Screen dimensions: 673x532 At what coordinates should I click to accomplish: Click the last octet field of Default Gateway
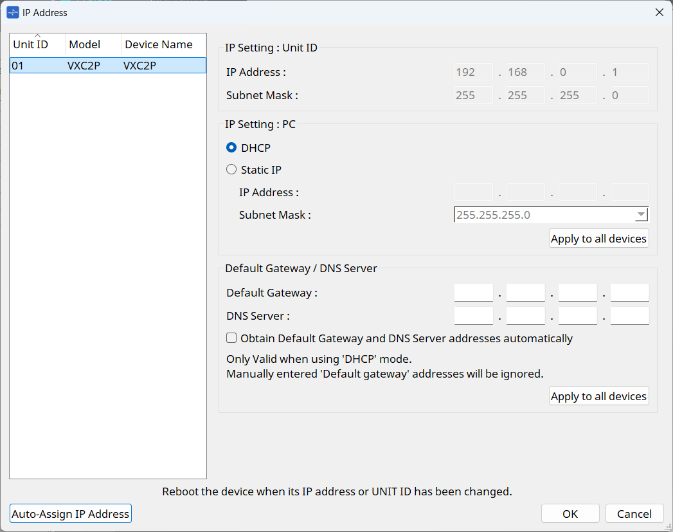(x=629, y=293)
